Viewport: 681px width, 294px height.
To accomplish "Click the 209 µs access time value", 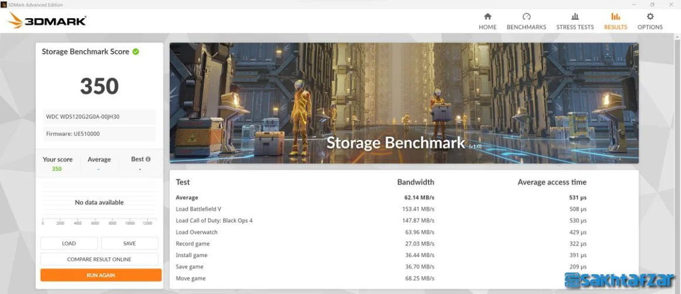I will [x=578, y=266].
